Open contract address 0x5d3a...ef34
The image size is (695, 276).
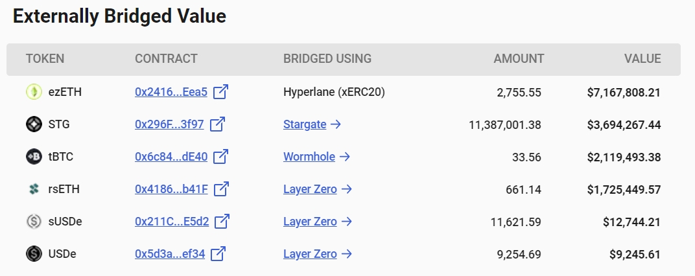pyautogui.click(x=170, y=254)
